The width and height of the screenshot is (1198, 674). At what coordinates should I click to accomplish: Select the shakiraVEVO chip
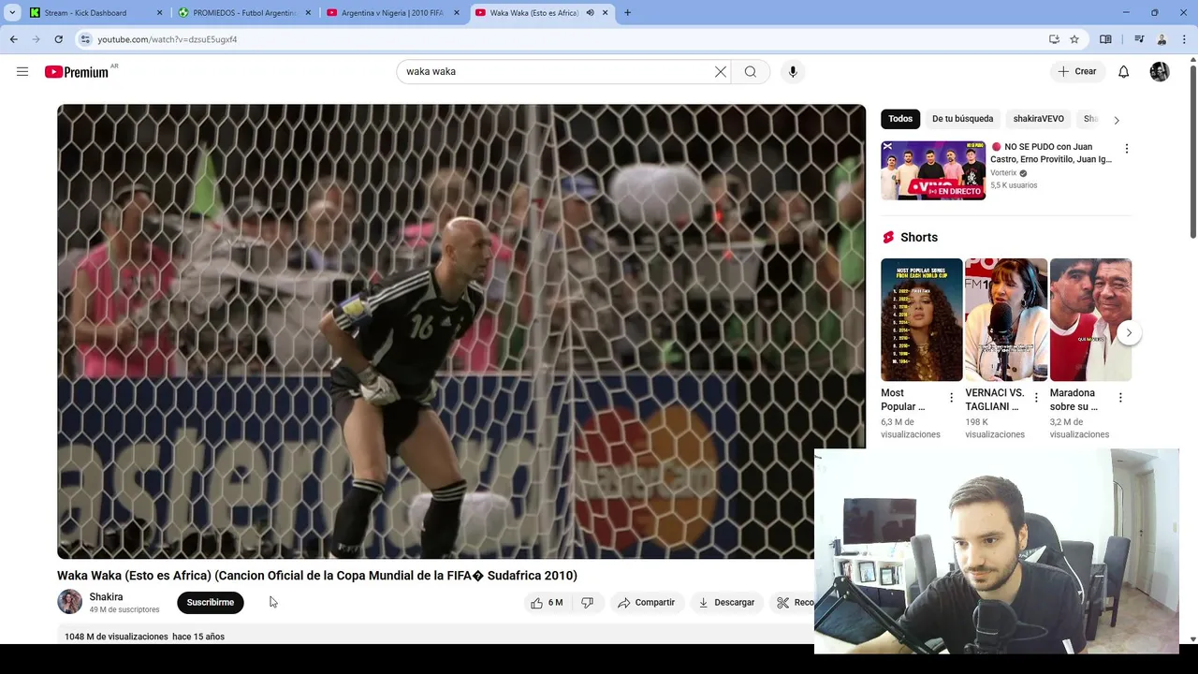[x=1038, y=119]
